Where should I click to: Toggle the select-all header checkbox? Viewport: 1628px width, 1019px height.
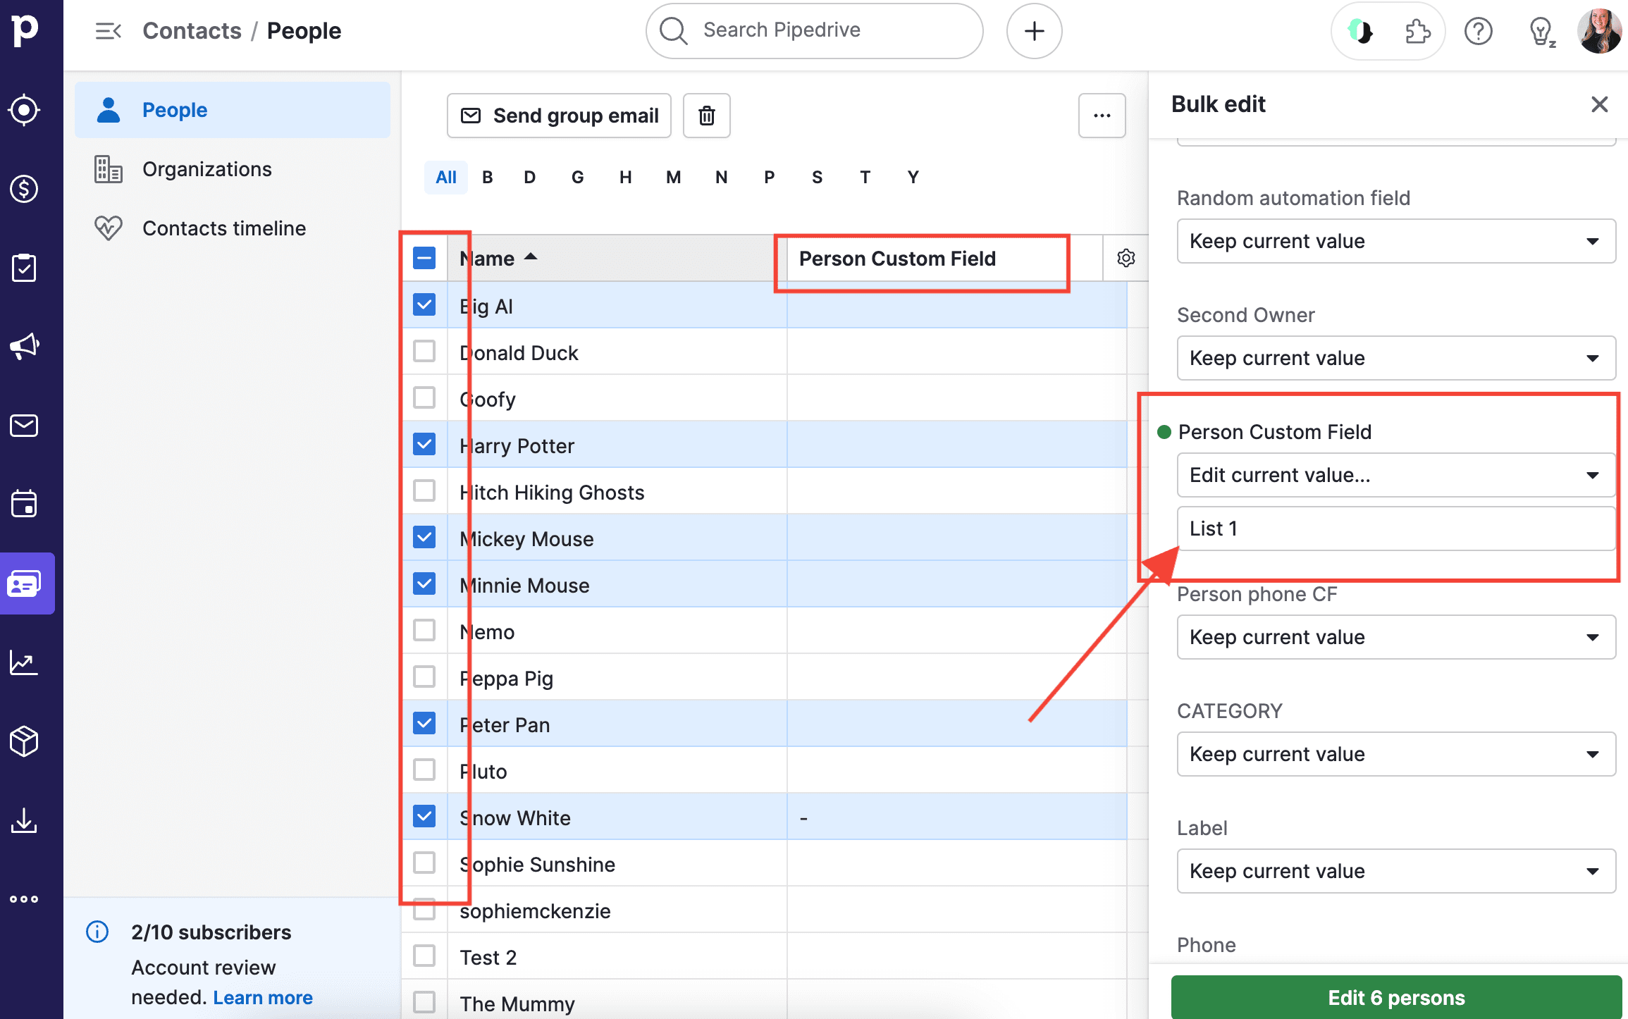pos(424,258)
